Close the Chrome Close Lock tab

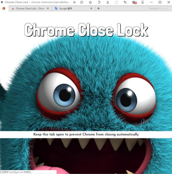click(x=48, y=8)
